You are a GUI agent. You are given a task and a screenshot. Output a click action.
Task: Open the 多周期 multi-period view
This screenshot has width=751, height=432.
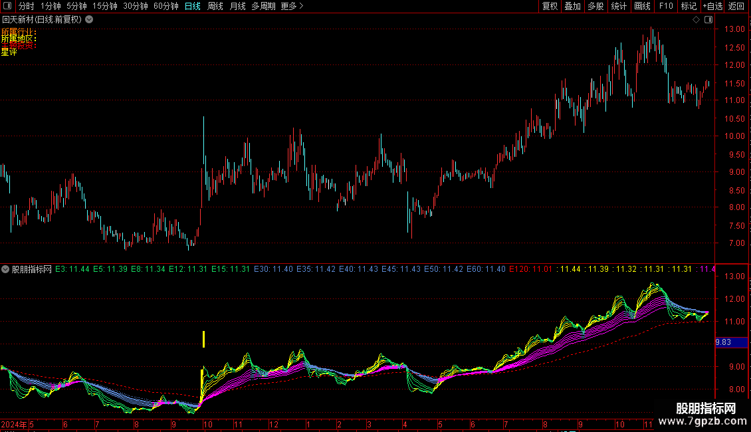point(263,6)
